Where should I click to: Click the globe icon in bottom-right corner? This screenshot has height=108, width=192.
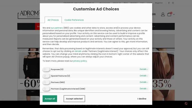coord(186,103)
